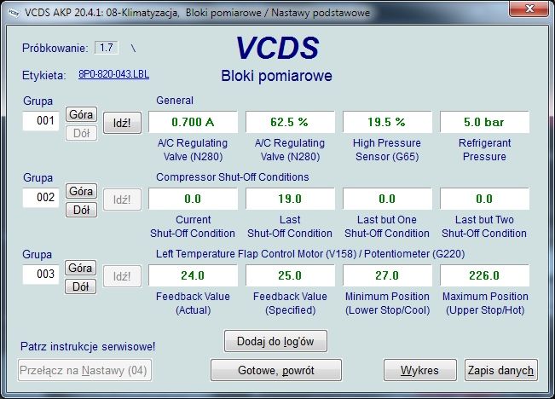Click the General group heading
The height and width of the screenshot is (399, 555).
175,101
